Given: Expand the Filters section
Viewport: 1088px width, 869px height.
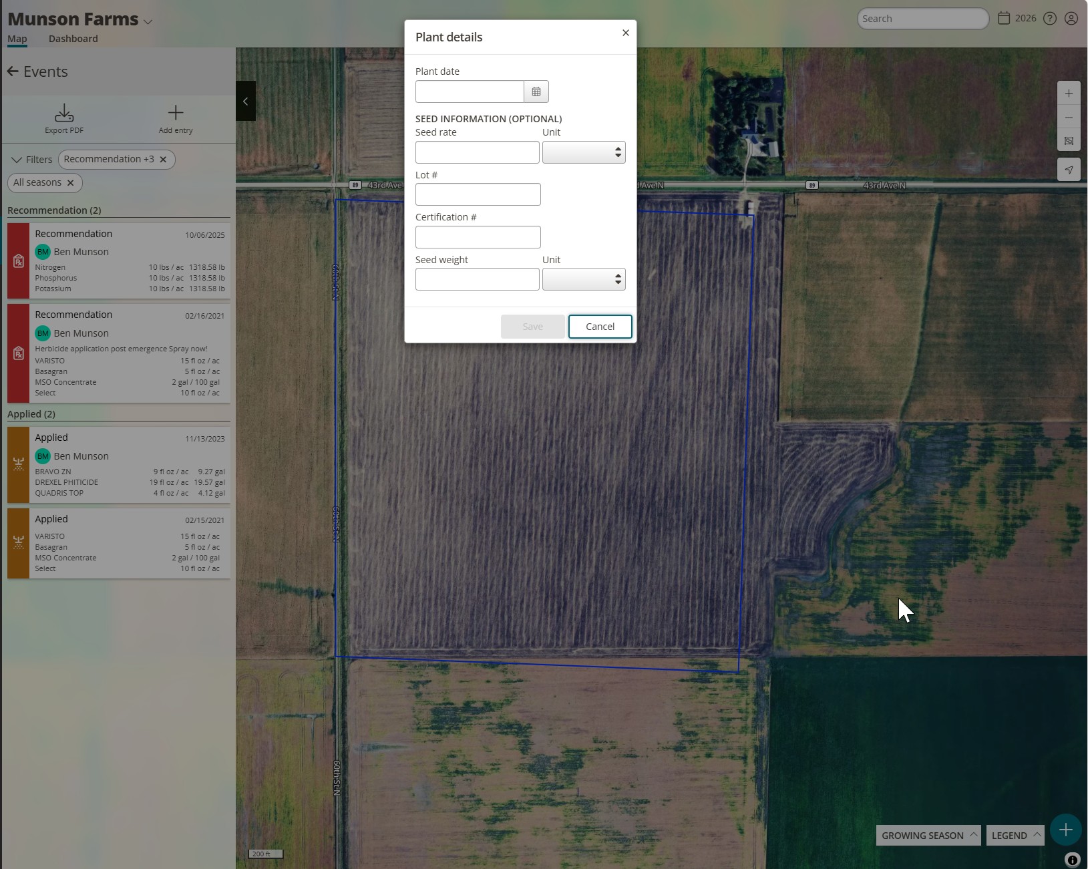Looking at the screenshot, I should point(32,160).
